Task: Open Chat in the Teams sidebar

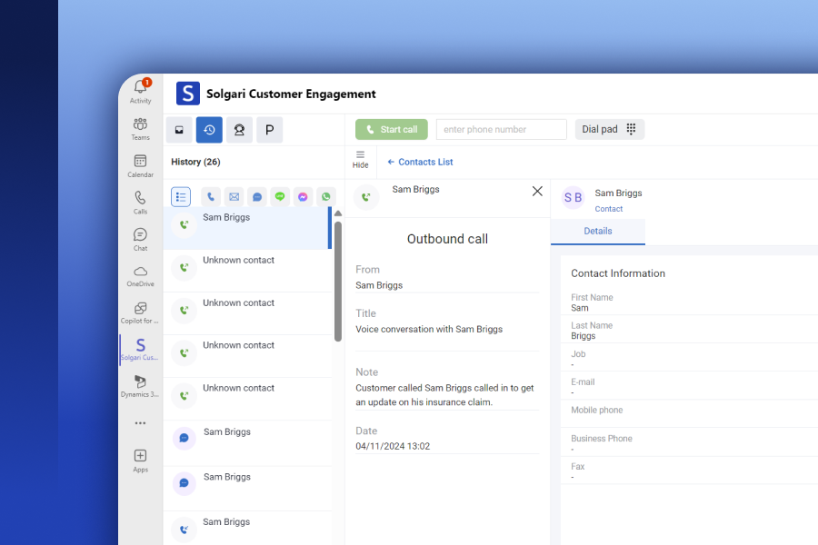Action: coord(140,240)
